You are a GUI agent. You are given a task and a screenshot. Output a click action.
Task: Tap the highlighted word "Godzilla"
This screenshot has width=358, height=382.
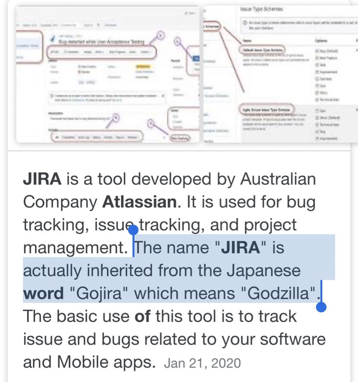coord(278,293)
